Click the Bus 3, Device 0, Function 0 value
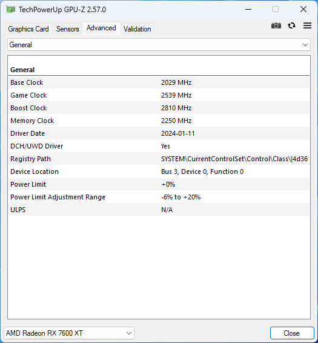The height and width of the screenshot is (343, 318). [x=202, y=171]
